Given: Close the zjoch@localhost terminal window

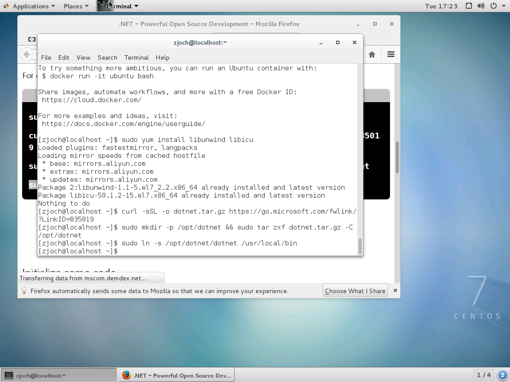Looking at the screenshot, I should 355,42.
